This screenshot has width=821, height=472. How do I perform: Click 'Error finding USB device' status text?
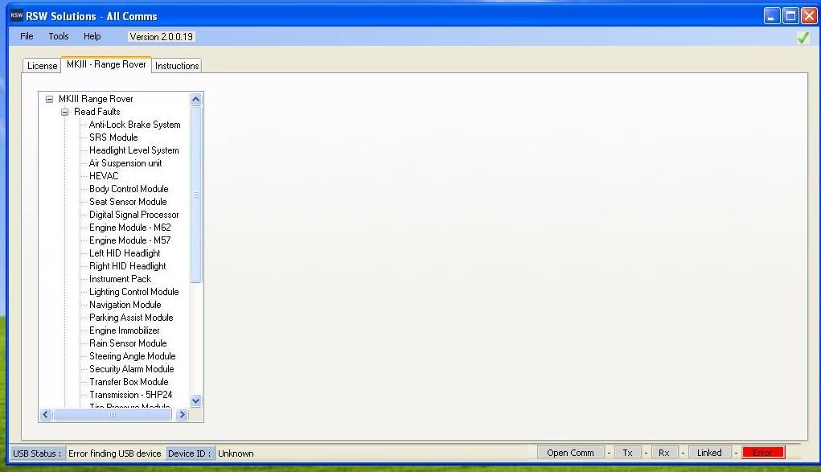point(115,454)
